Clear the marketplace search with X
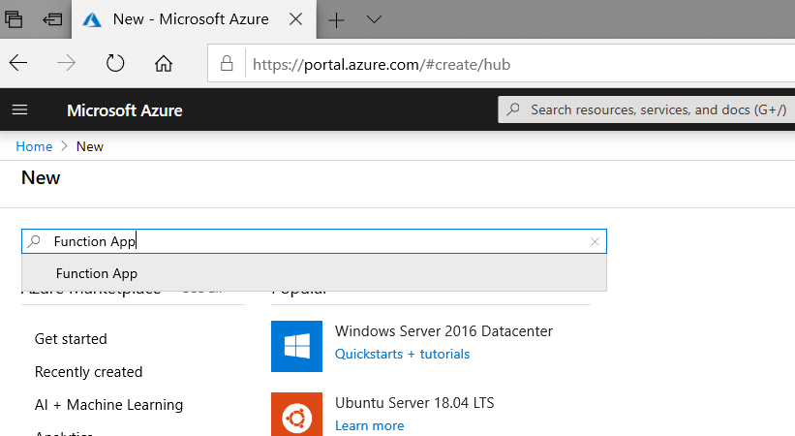The width and height of the screenshot is (795, 436). 595,241
